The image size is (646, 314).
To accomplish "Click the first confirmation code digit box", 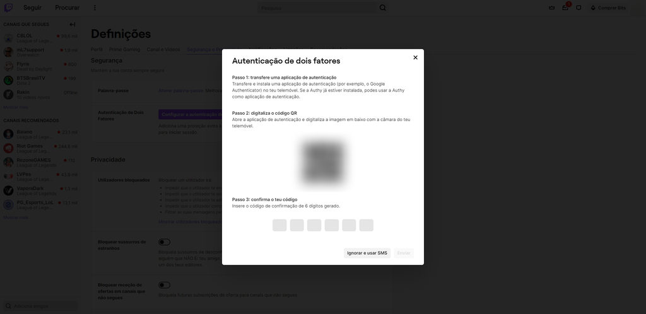I will [x=279, y=225].
